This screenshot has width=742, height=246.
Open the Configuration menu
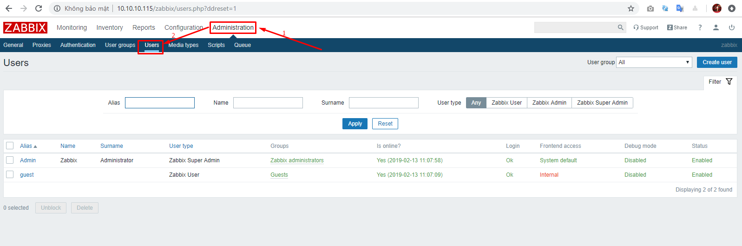point(184,27)
